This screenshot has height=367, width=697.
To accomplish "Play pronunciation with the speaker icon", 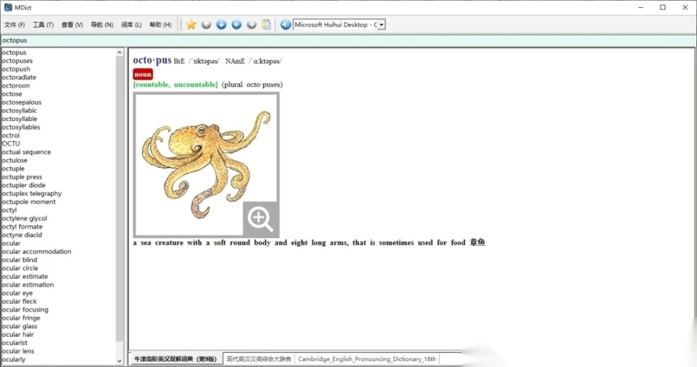I will click(285, 24).
